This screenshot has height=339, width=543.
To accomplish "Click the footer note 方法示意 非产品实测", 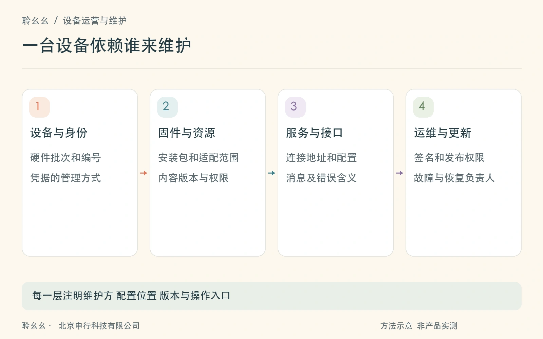I will click(419, 326).
